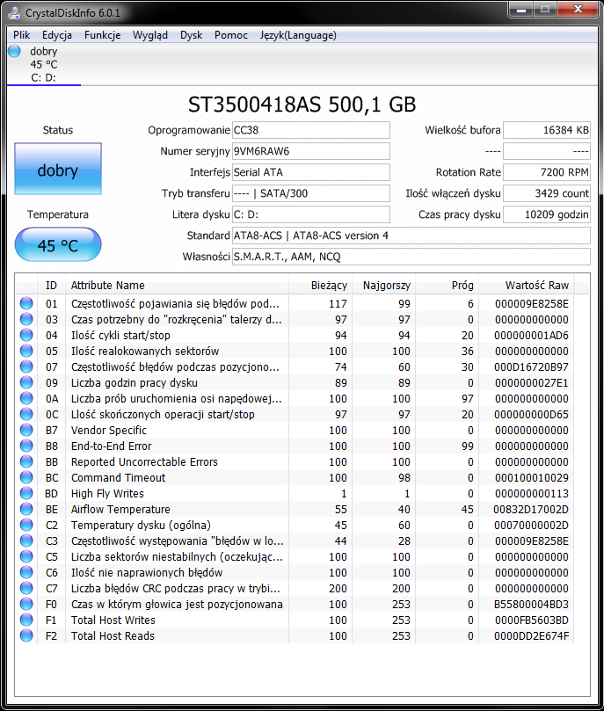The height and width of the screenshot is (711, 604).
Task: Click the Numer seryjny field 9VM6RAW6
Action: pyautogui.click(x=311, y=151)
